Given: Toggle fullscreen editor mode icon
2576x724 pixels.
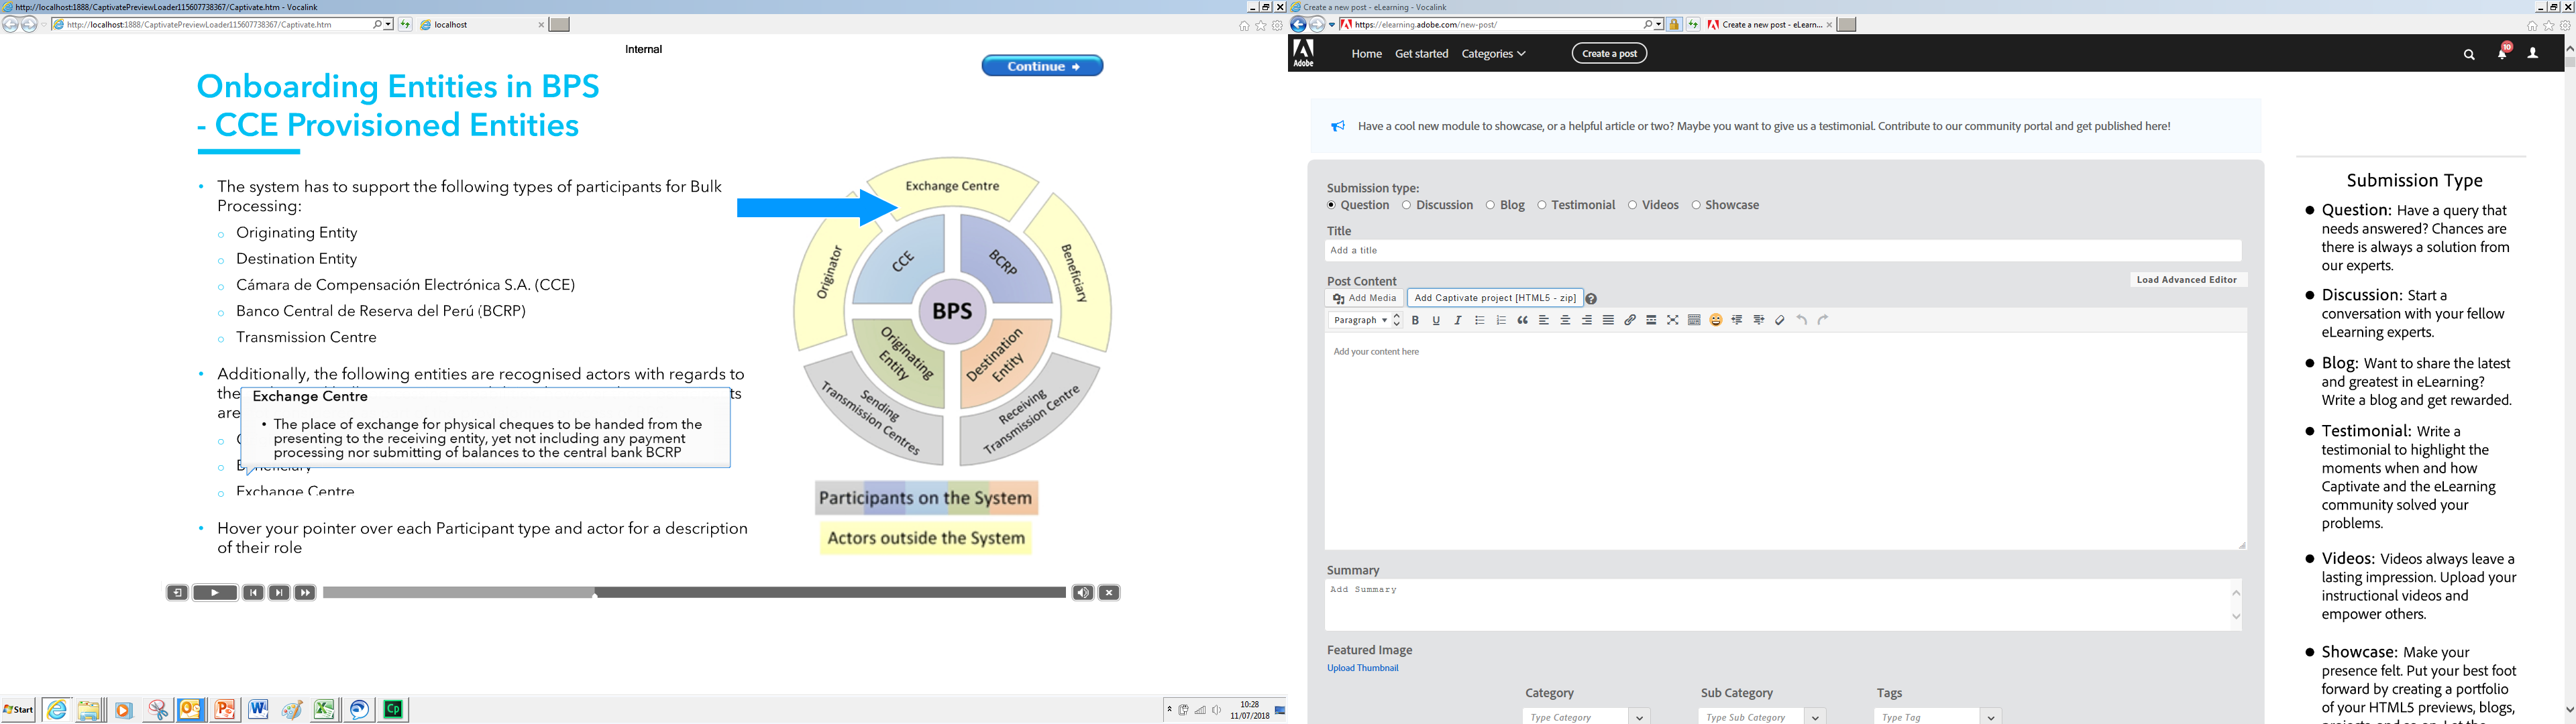Looking at the screenshot, I should click(1673, 320).
